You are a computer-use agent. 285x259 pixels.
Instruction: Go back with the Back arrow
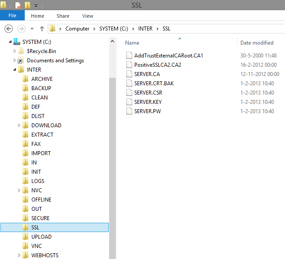point(8,29)
